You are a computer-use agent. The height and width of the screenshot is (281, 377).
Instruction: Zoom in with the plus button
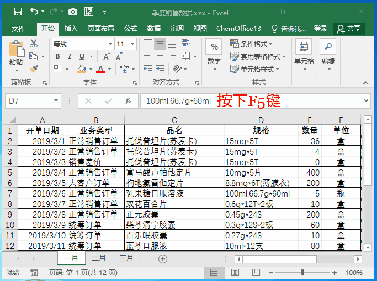tap(334, 273)
